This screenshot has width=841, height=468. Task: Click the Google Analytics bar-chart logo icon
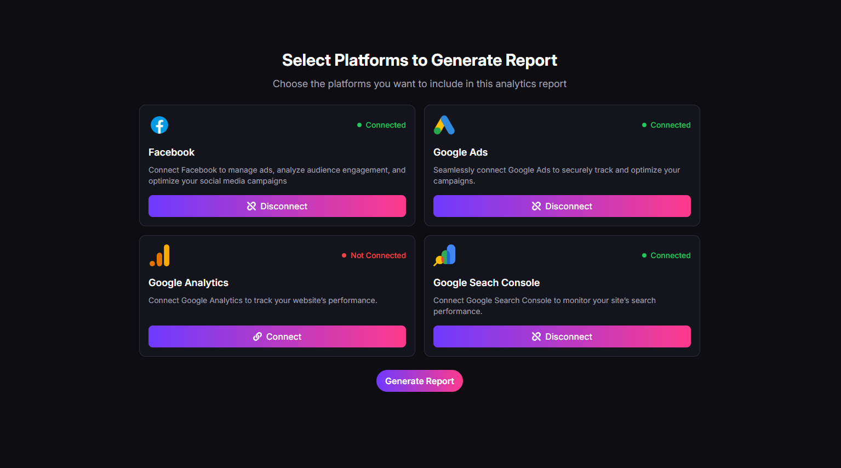click(x=159, y=255)
